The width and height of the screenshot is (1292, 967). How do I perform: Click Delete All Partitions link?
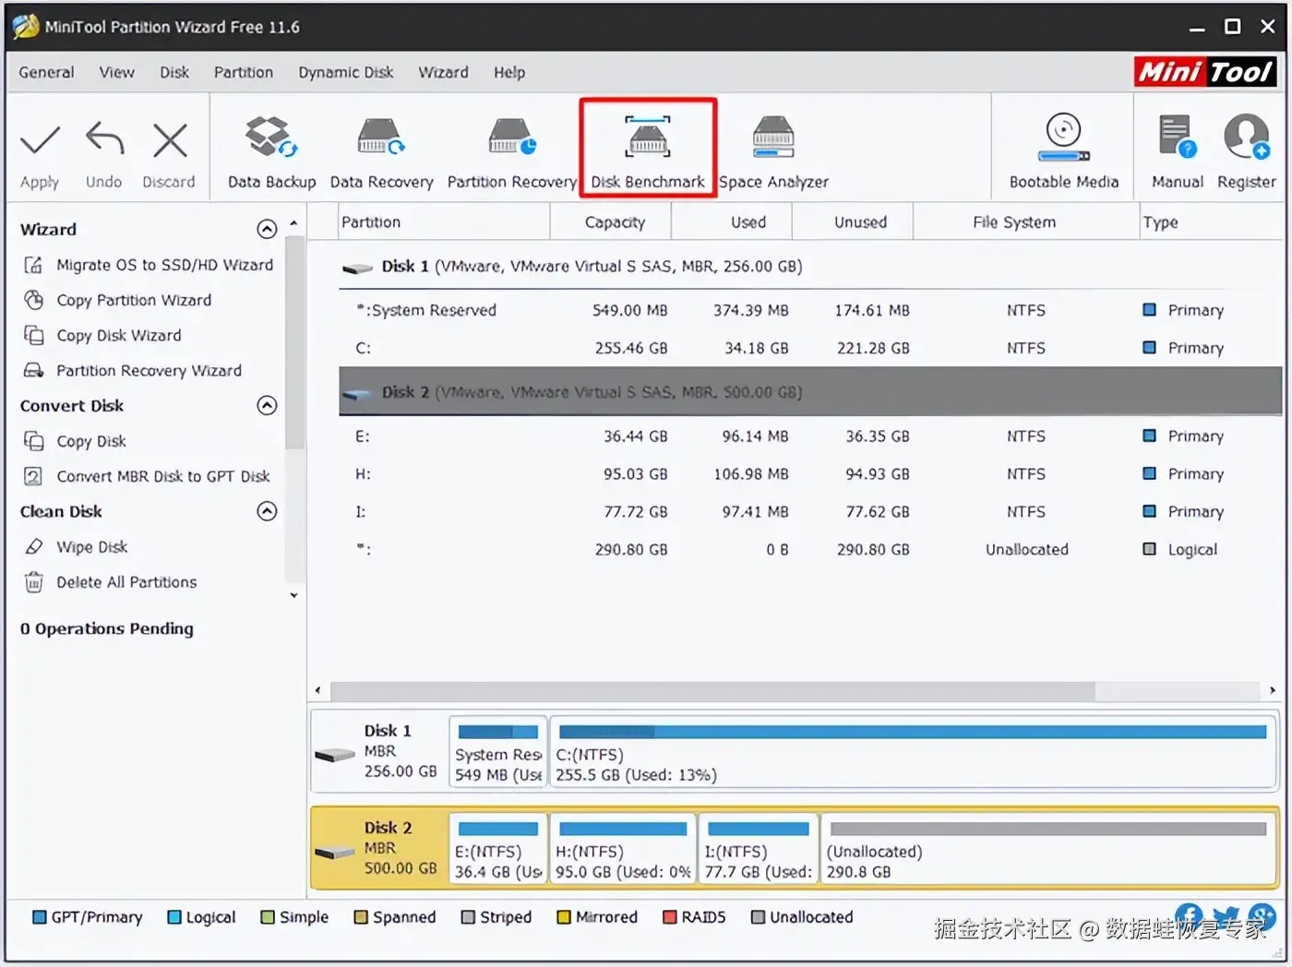[x=126, y=582]
